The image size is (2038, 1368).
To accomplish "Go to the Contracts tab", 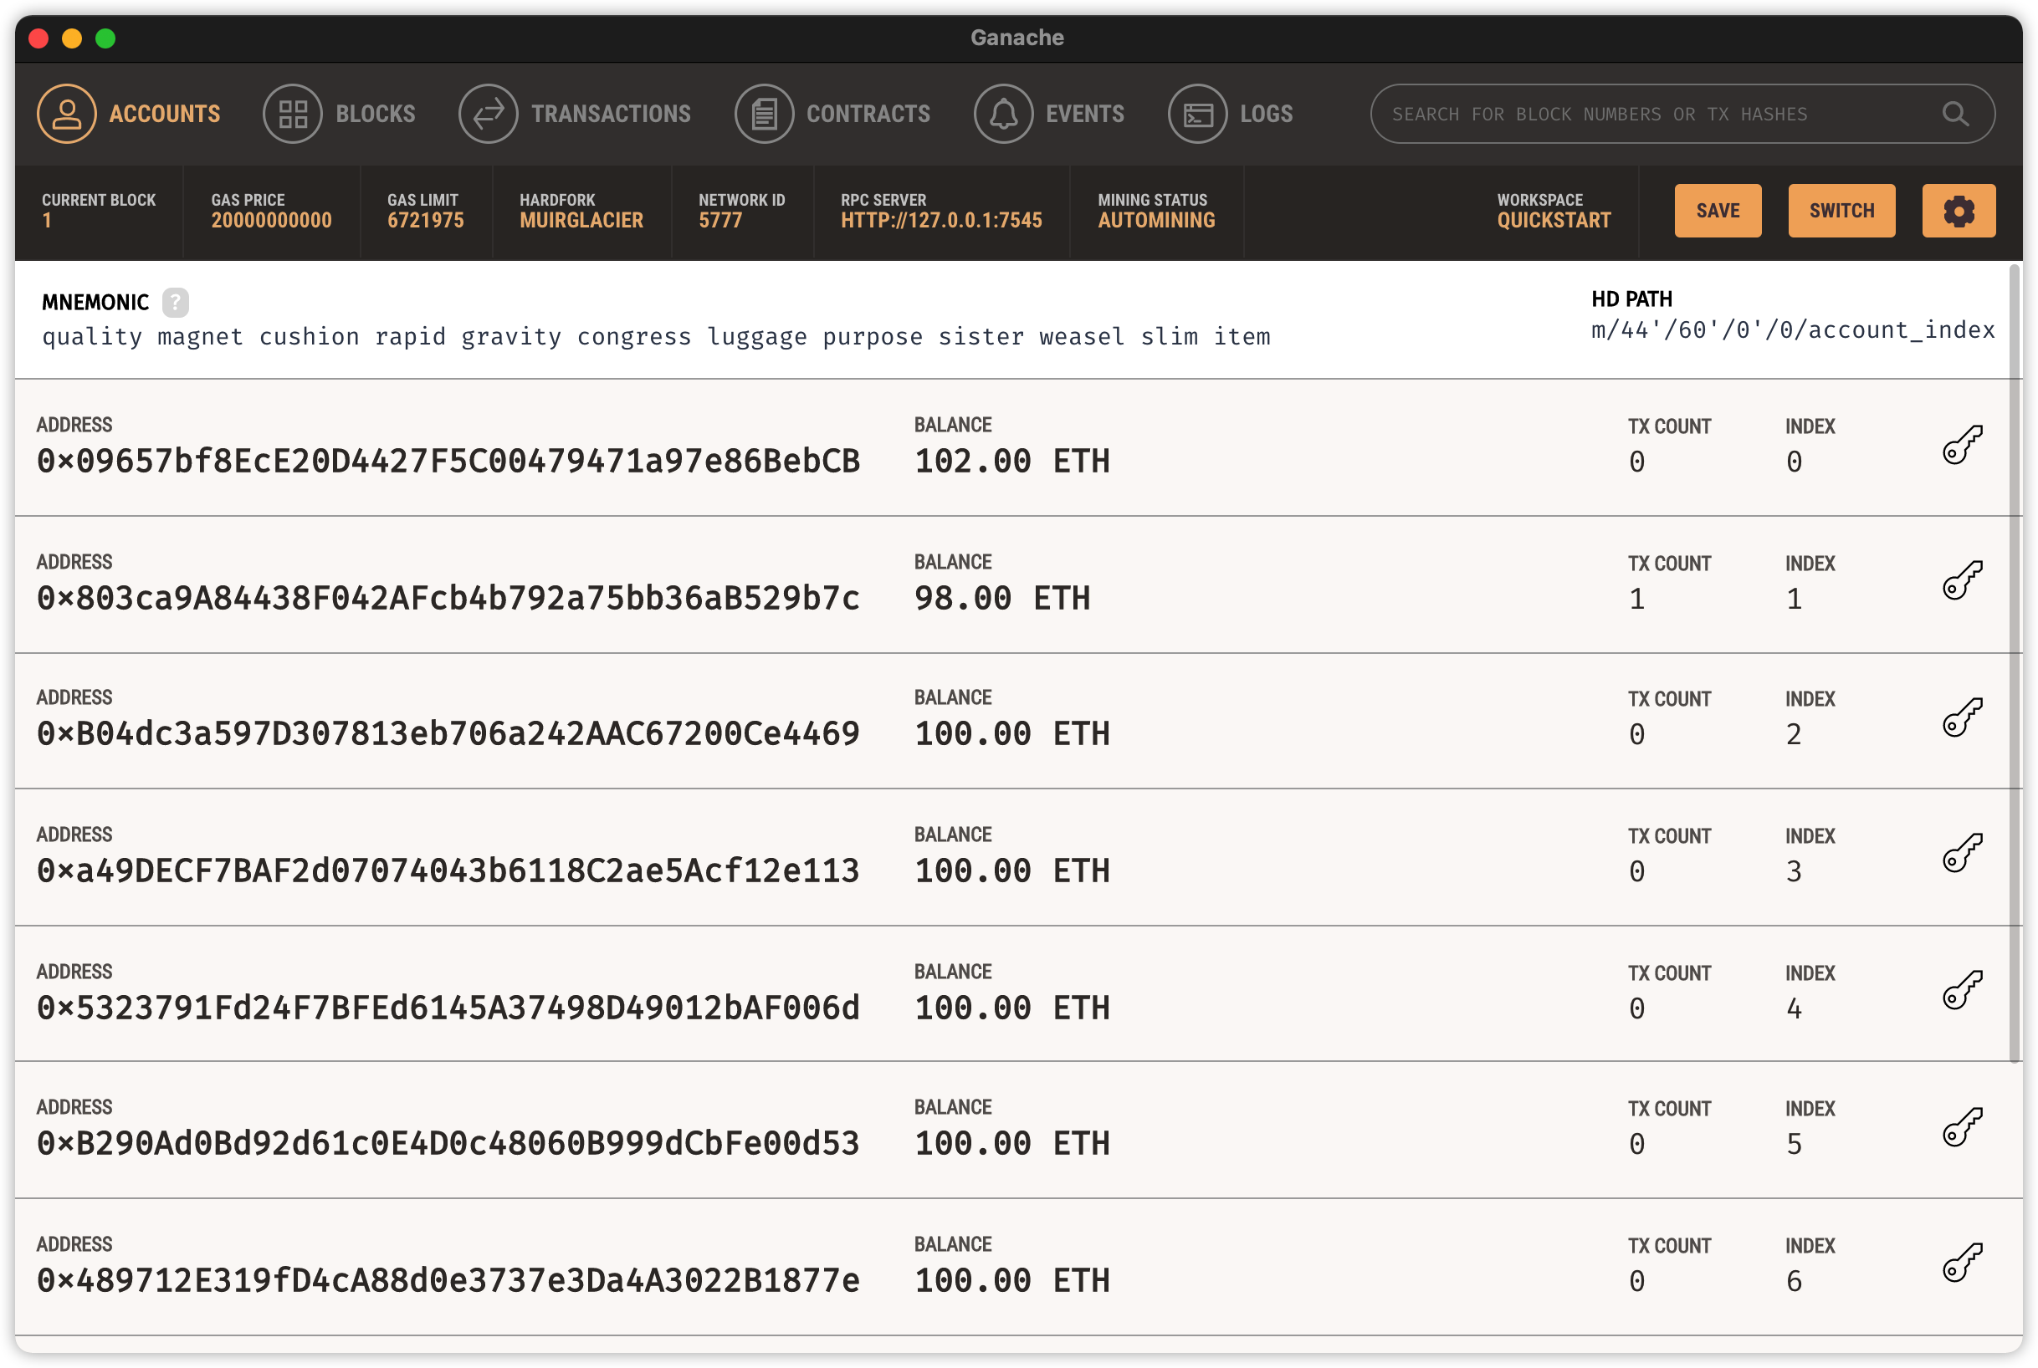I will [832, 114].
